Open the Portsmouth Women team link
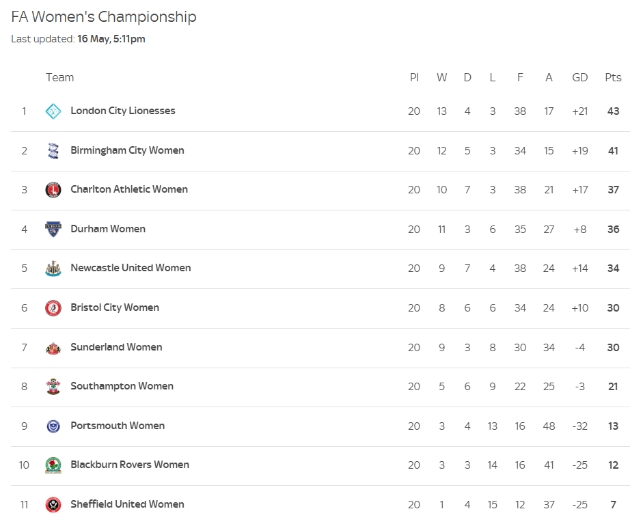643x522 pixels. click(118, 426)
